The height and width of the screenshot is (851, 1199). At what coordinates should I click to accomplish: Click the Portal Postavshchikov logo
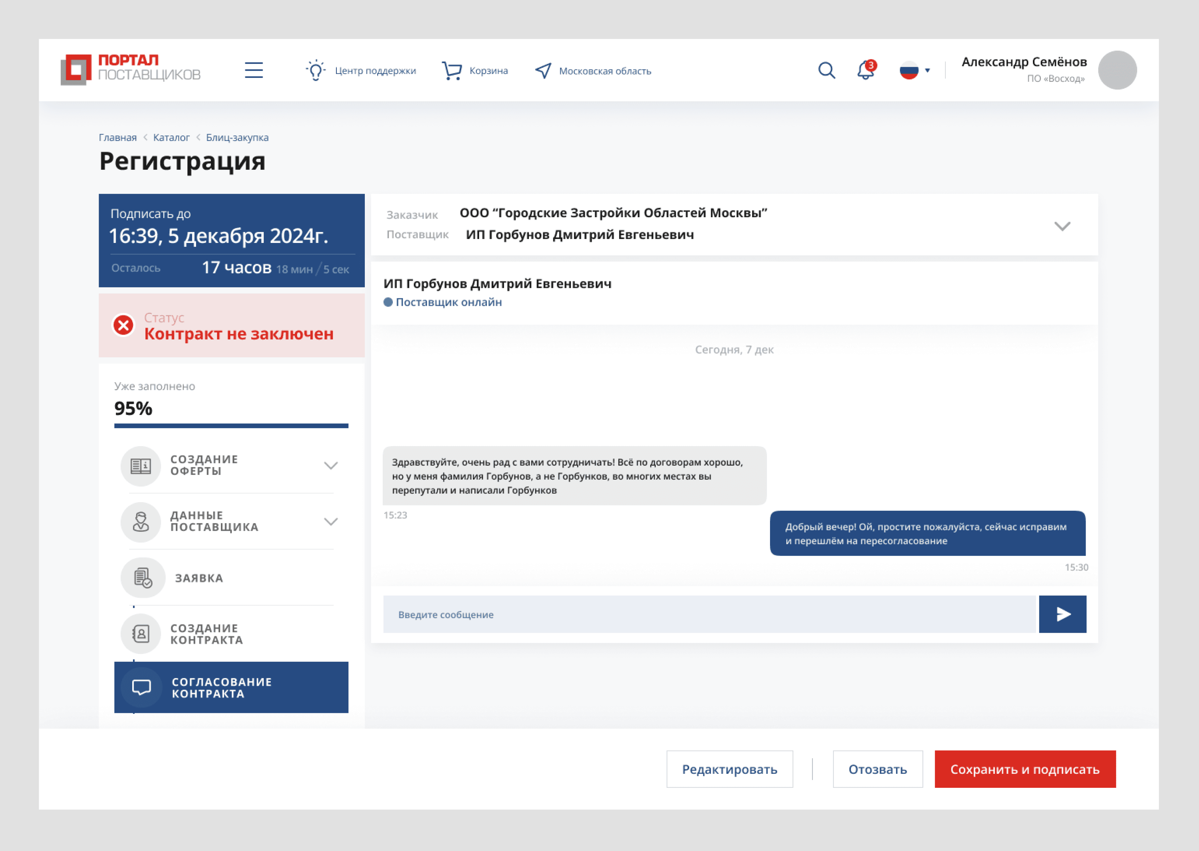click(x=131, y=69)
